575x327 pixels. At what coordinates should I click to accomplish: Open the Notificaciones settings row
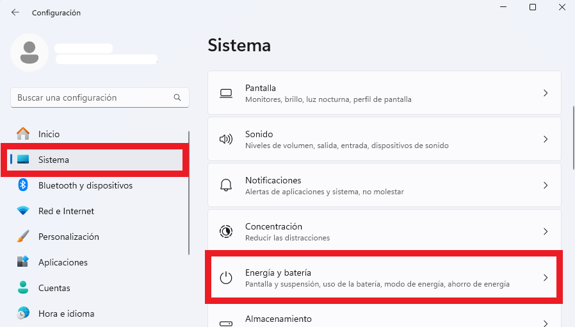384,185
